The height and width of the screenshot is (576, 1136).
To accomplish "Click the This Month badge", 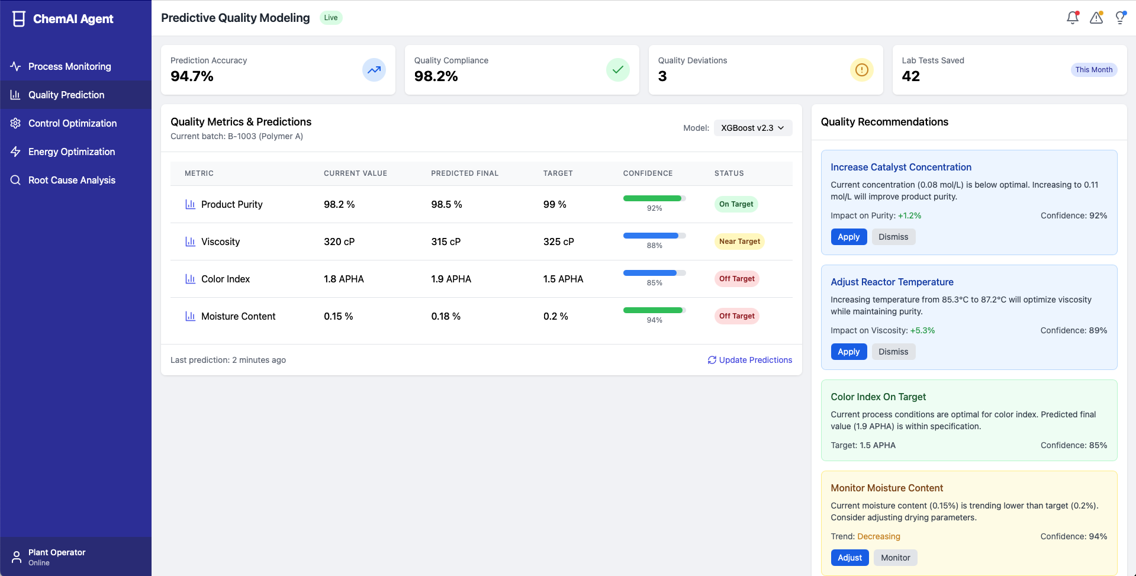I will [x=1093, y=70].
